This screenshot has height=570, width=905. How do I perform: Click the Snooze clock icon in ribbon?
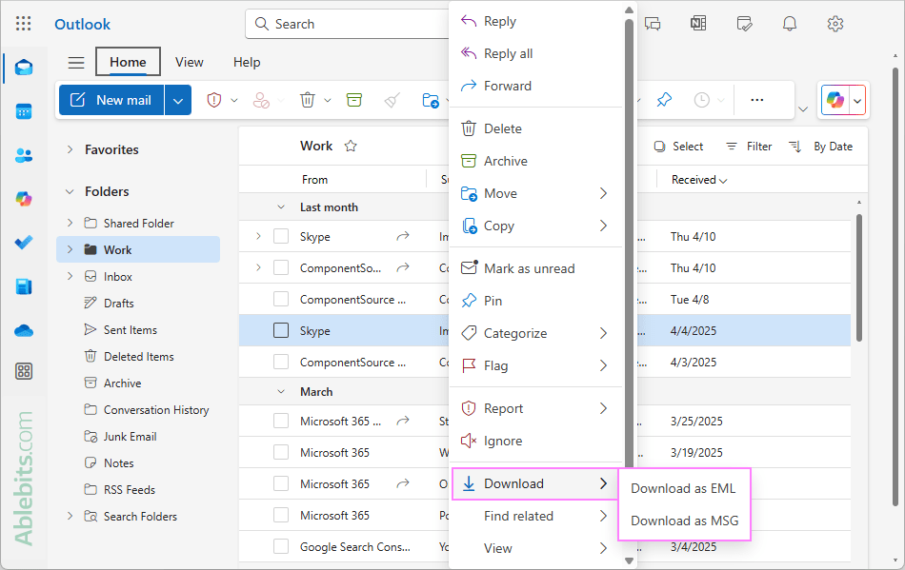(x=701, y=100)
